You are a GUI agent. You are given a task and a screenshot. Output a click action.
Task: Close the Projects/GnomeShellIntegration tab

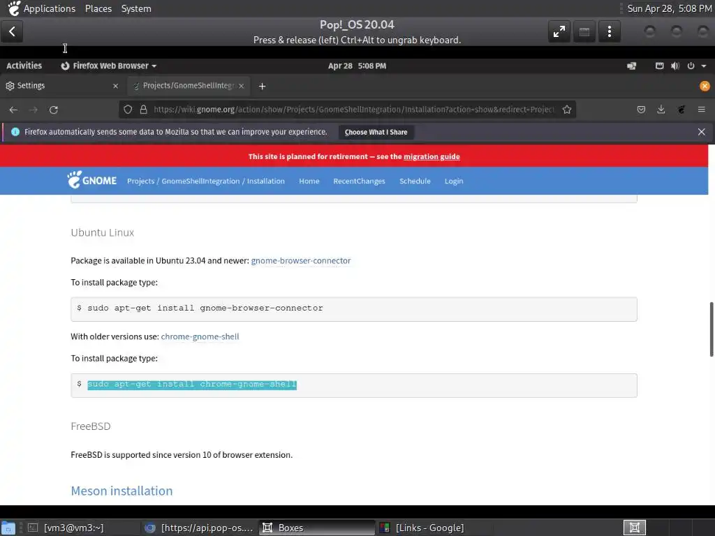[241, 86]
